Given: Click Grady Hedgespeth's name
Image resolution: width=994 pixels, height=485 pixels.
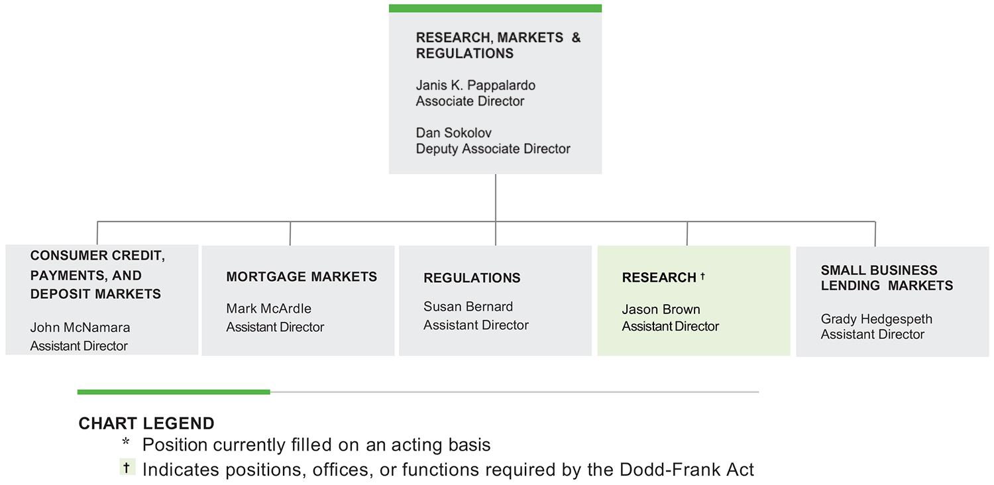Looking at the screenshot, I should point(876,319).
